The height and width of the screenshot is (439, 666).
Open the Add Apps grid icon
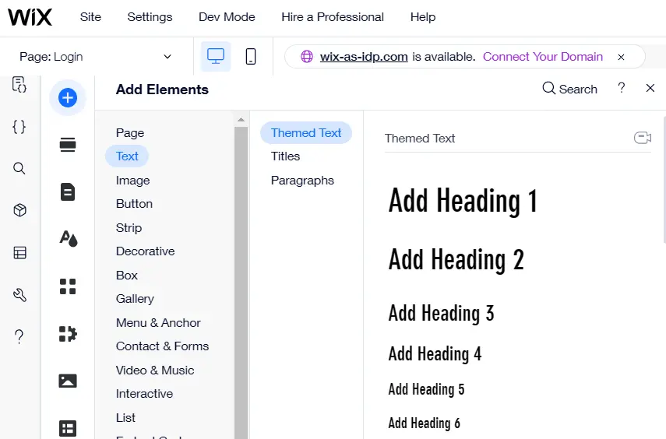click(x=68, y=286)
